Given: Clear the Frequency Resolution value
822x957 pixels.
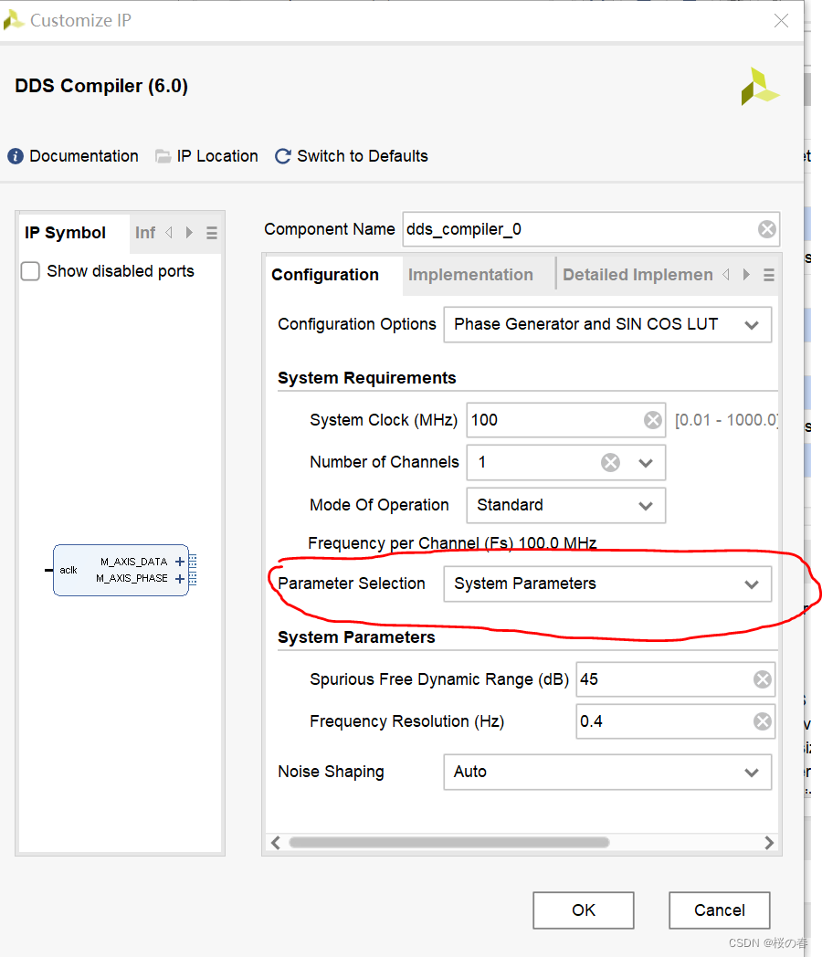Looking at the screenshot, I should (763, 721).
